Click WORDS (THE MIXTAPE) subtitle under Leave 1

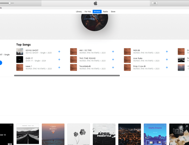coord(39,69)
